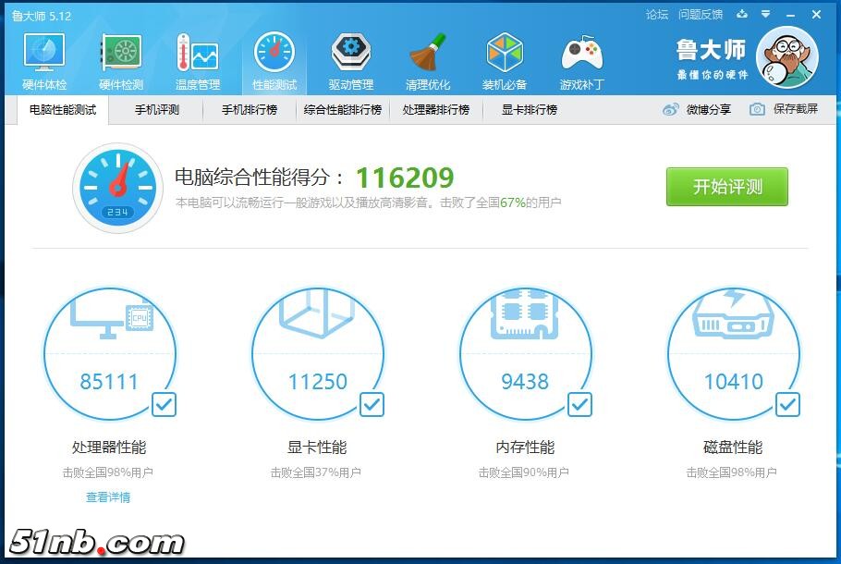Open the title bar dropdown arrow
The image size is (841, 564).
pyautogui.click(x=764, y=15)
